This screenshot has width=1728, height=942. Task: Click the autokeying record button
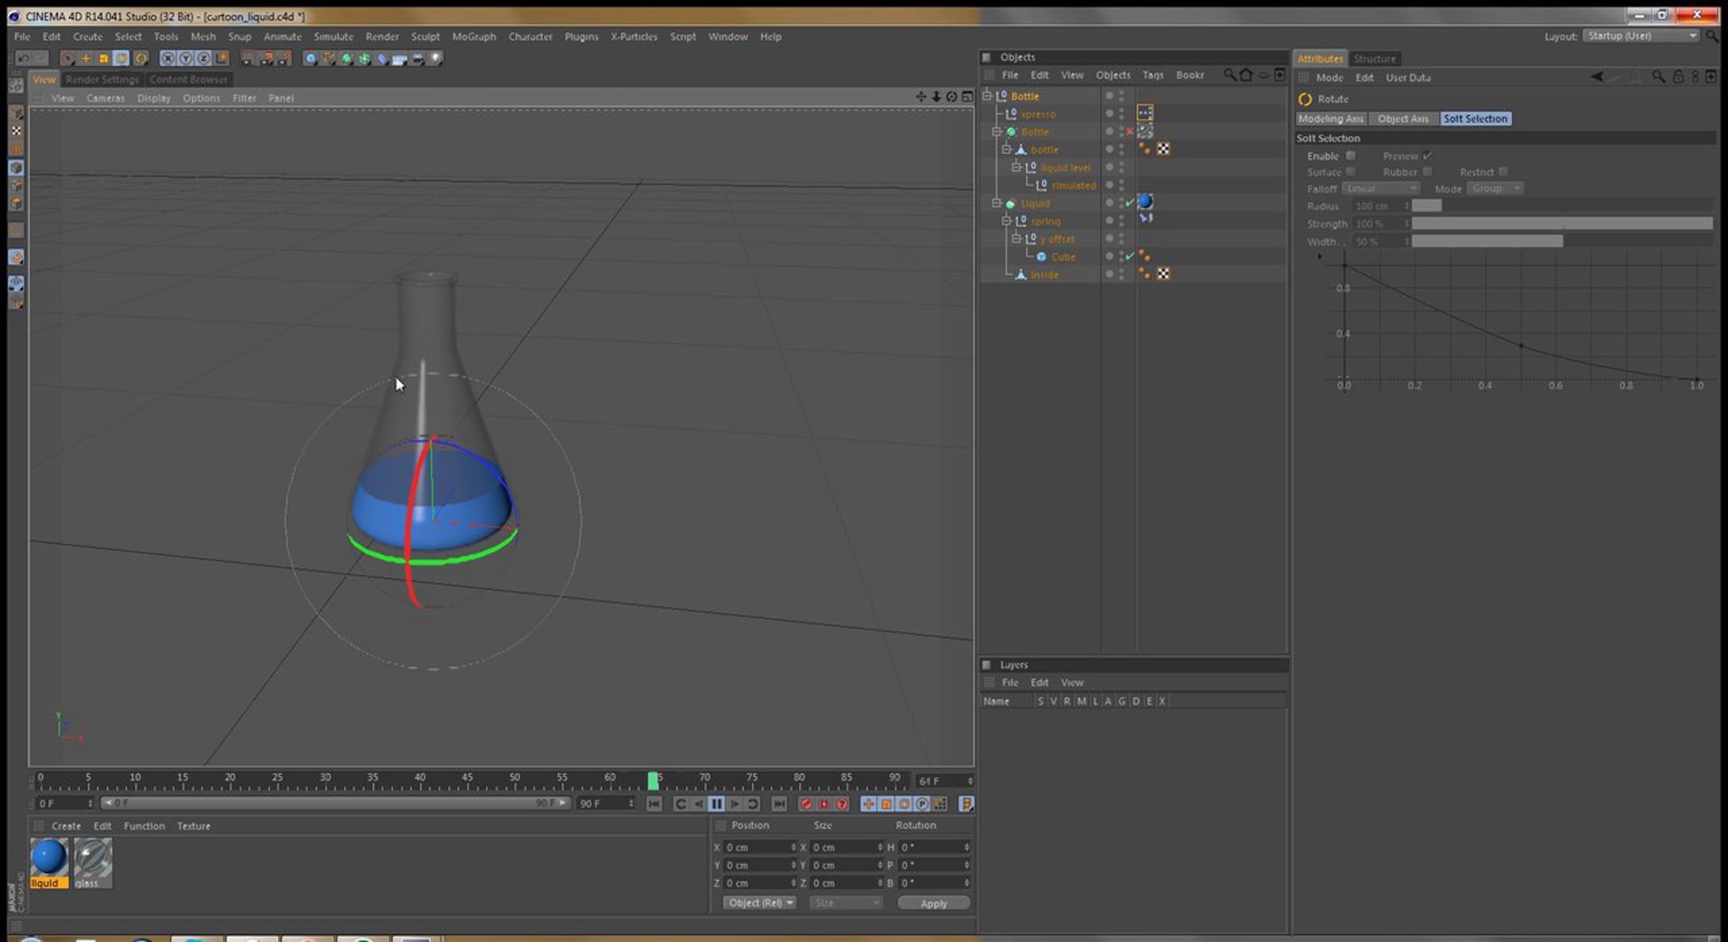coord(824,804)
